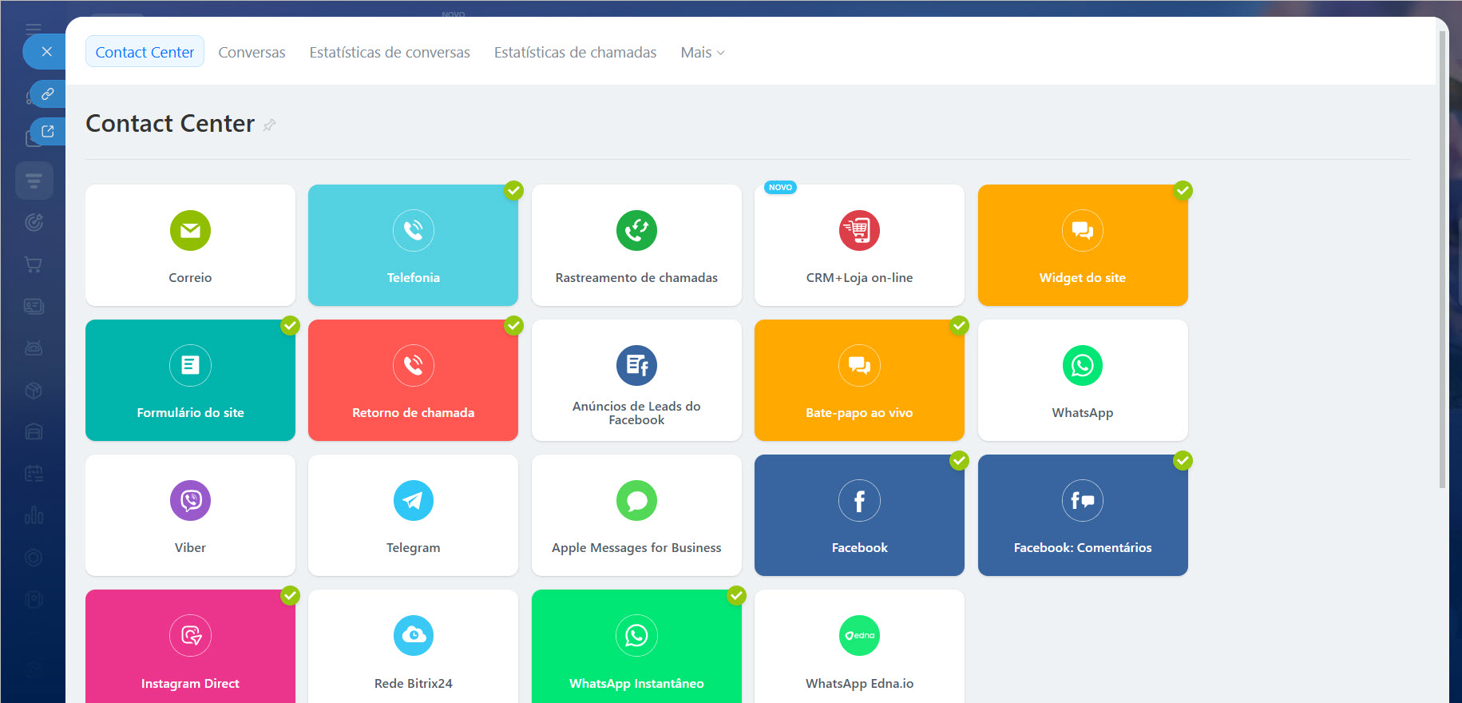The height and width of the screenshot is (703, 1462).
Task: Click the pin icon beside Contact Center title
Action: [270, 125]
